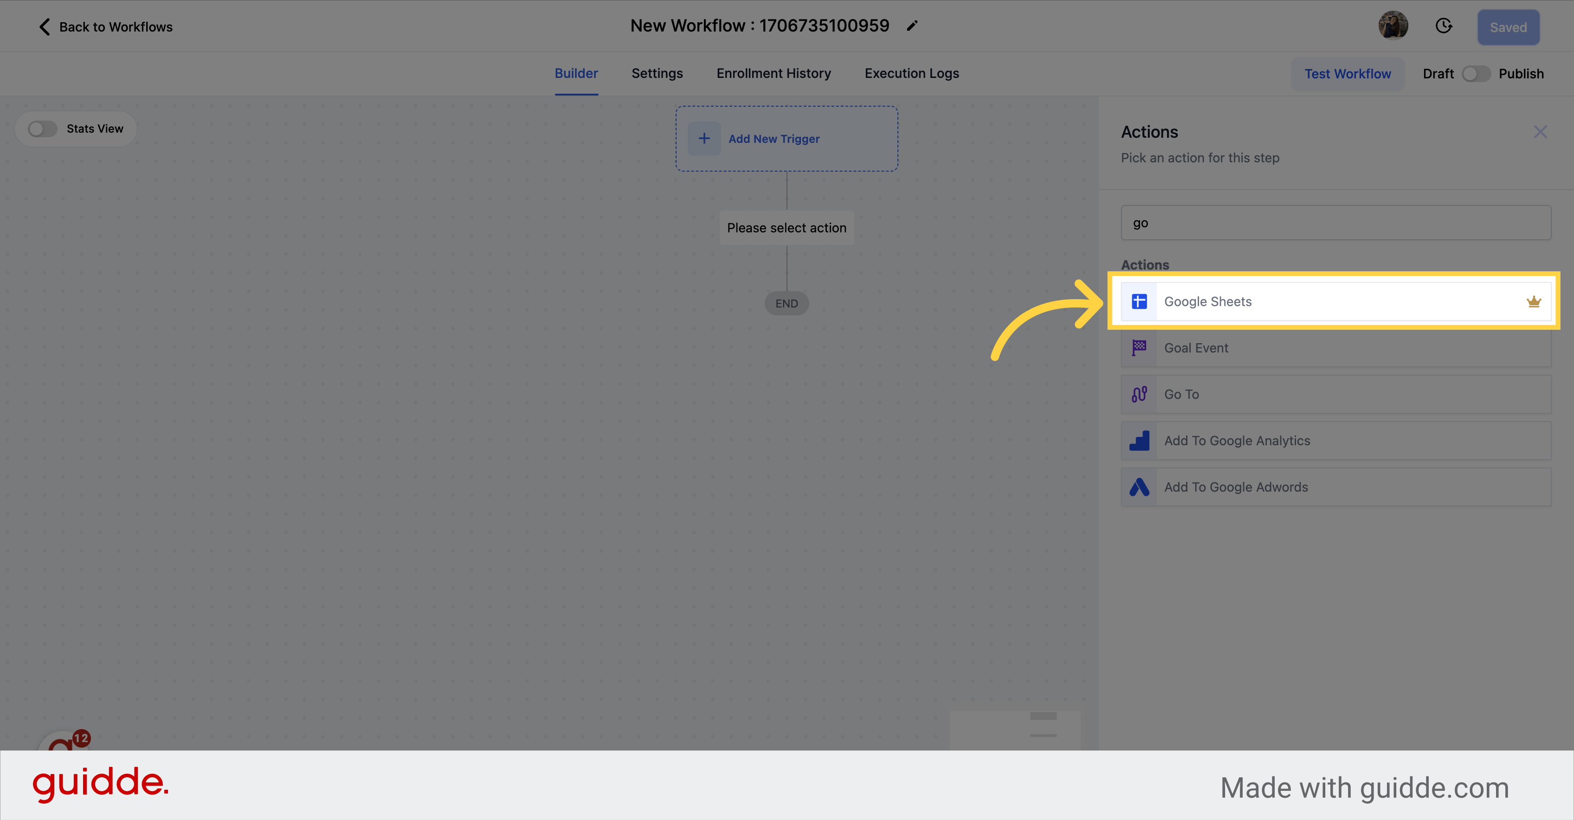
Task: Open the user avatar profile
Action: point(1393,26)
